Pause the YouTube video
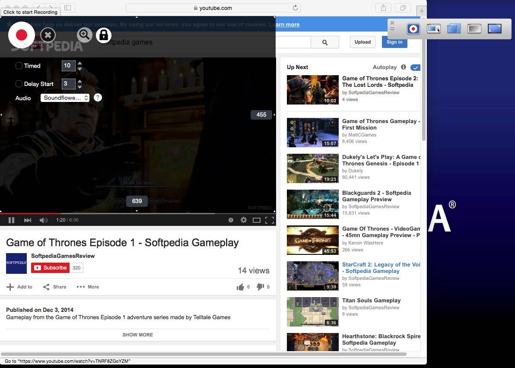Viewport: 515px width, 368px height. [x=12, y=220]
